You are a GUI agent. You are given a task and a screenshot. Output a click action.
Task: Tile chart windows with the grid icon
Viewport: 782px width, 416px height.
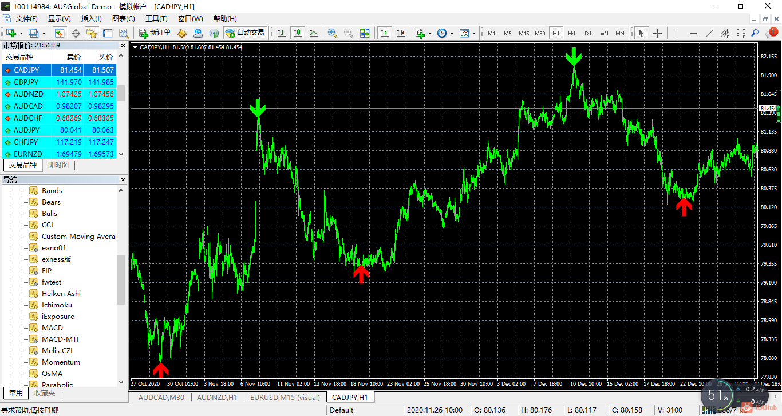[365, 33]
